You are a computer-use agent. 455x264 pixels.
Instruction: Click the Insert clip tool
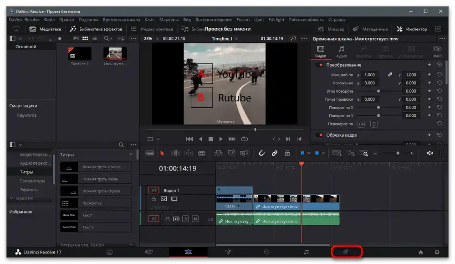coord(218,153)
